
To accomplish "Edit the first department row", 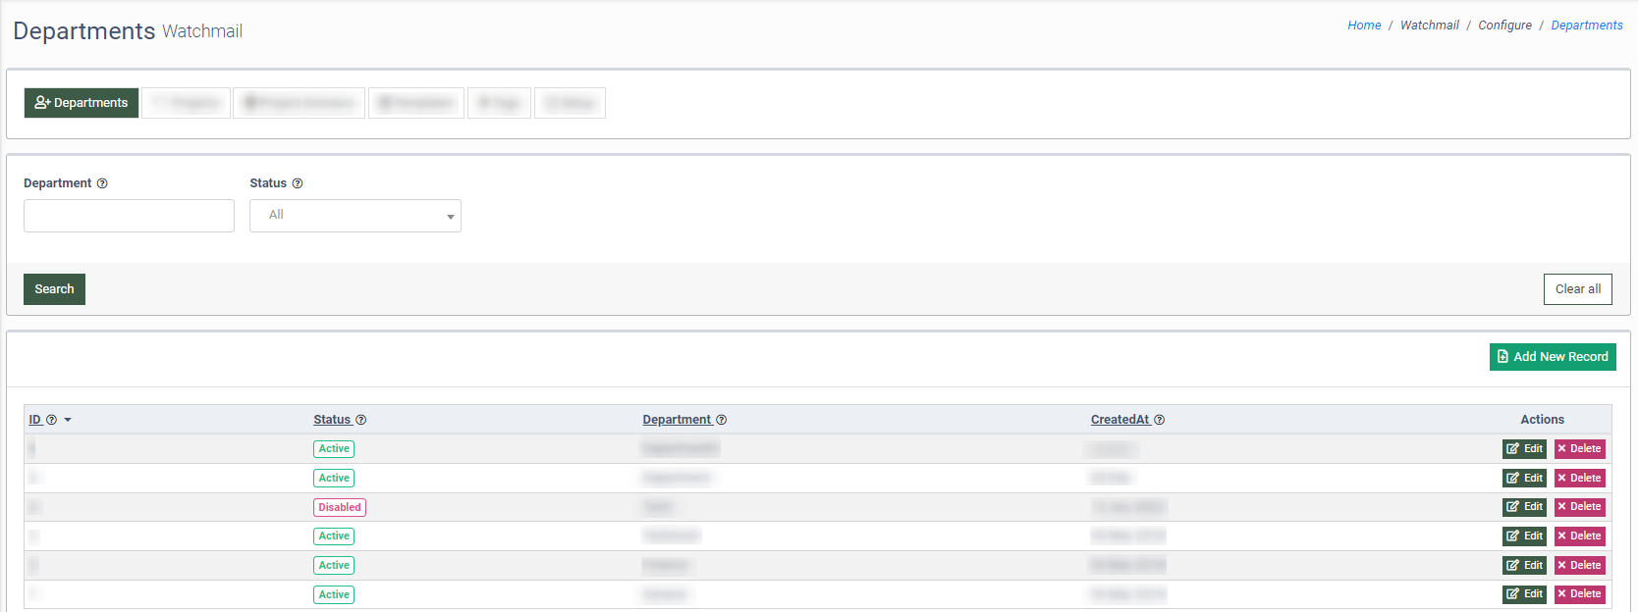I will tap(1524, 449).
